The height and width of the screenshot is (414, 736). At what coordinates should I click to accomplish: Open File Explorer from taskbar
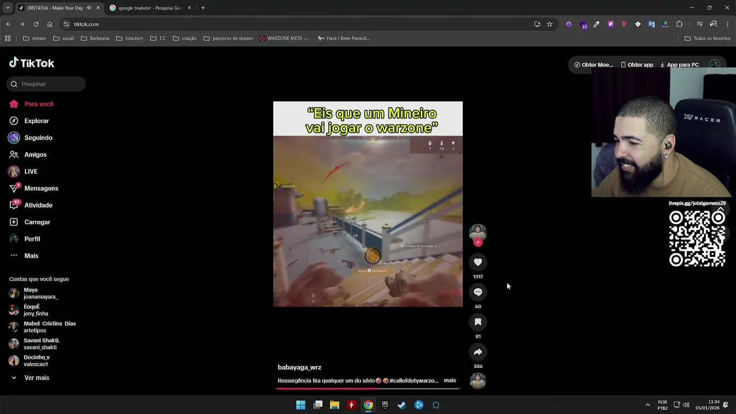coord(335,405)
